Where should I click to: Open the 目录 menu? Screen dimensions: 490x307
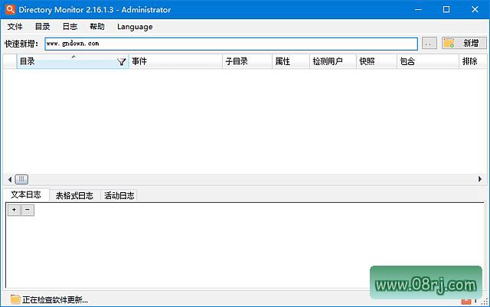42,27
